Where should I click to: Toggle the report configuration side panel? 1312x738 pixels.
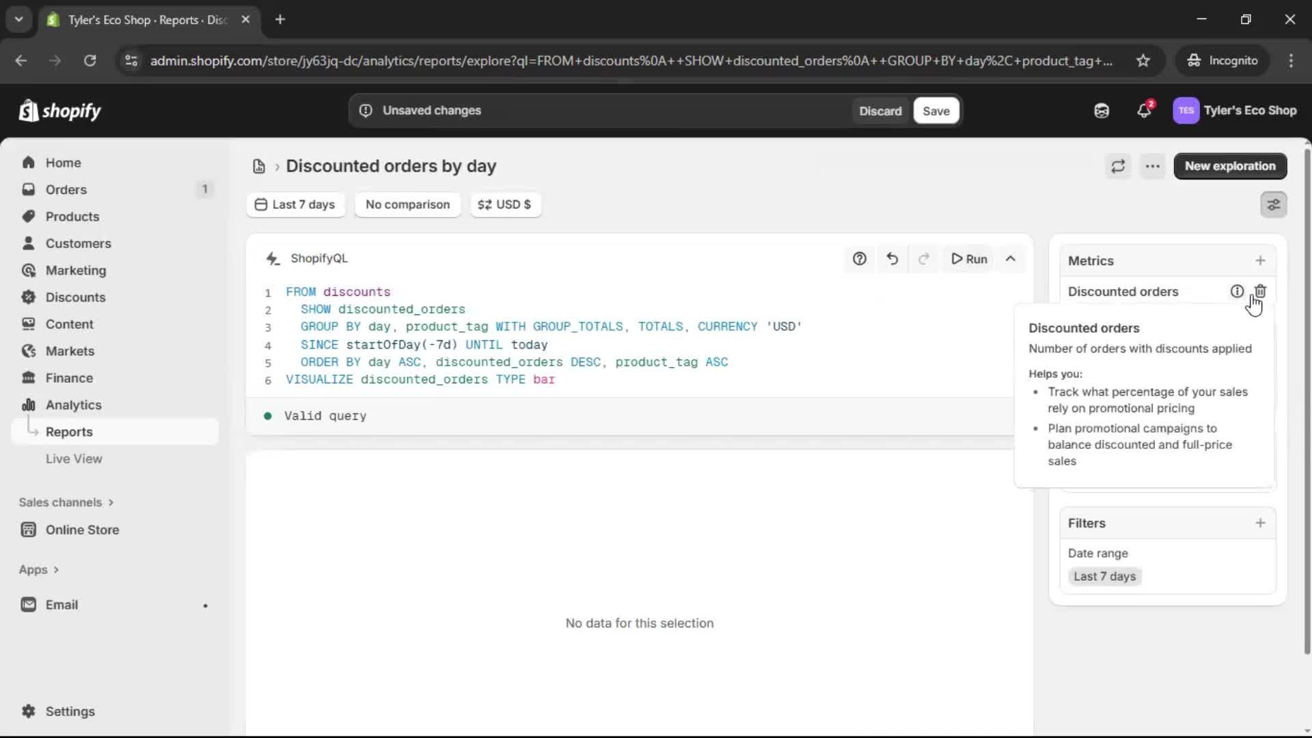tap(1273, 204)
